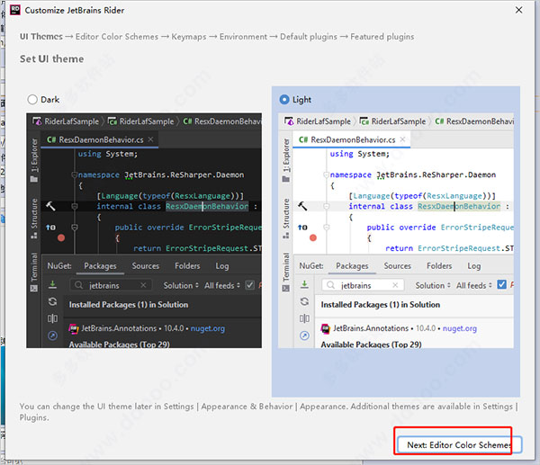The height and width of the screenshot is (465, 540).
Task: Click Next: Editor Color Schemes button
Action: point(459,444)
